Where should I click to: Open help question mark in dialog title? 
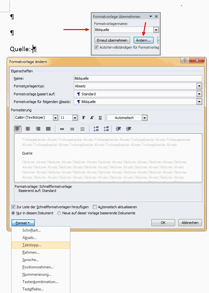coord(185,60)
